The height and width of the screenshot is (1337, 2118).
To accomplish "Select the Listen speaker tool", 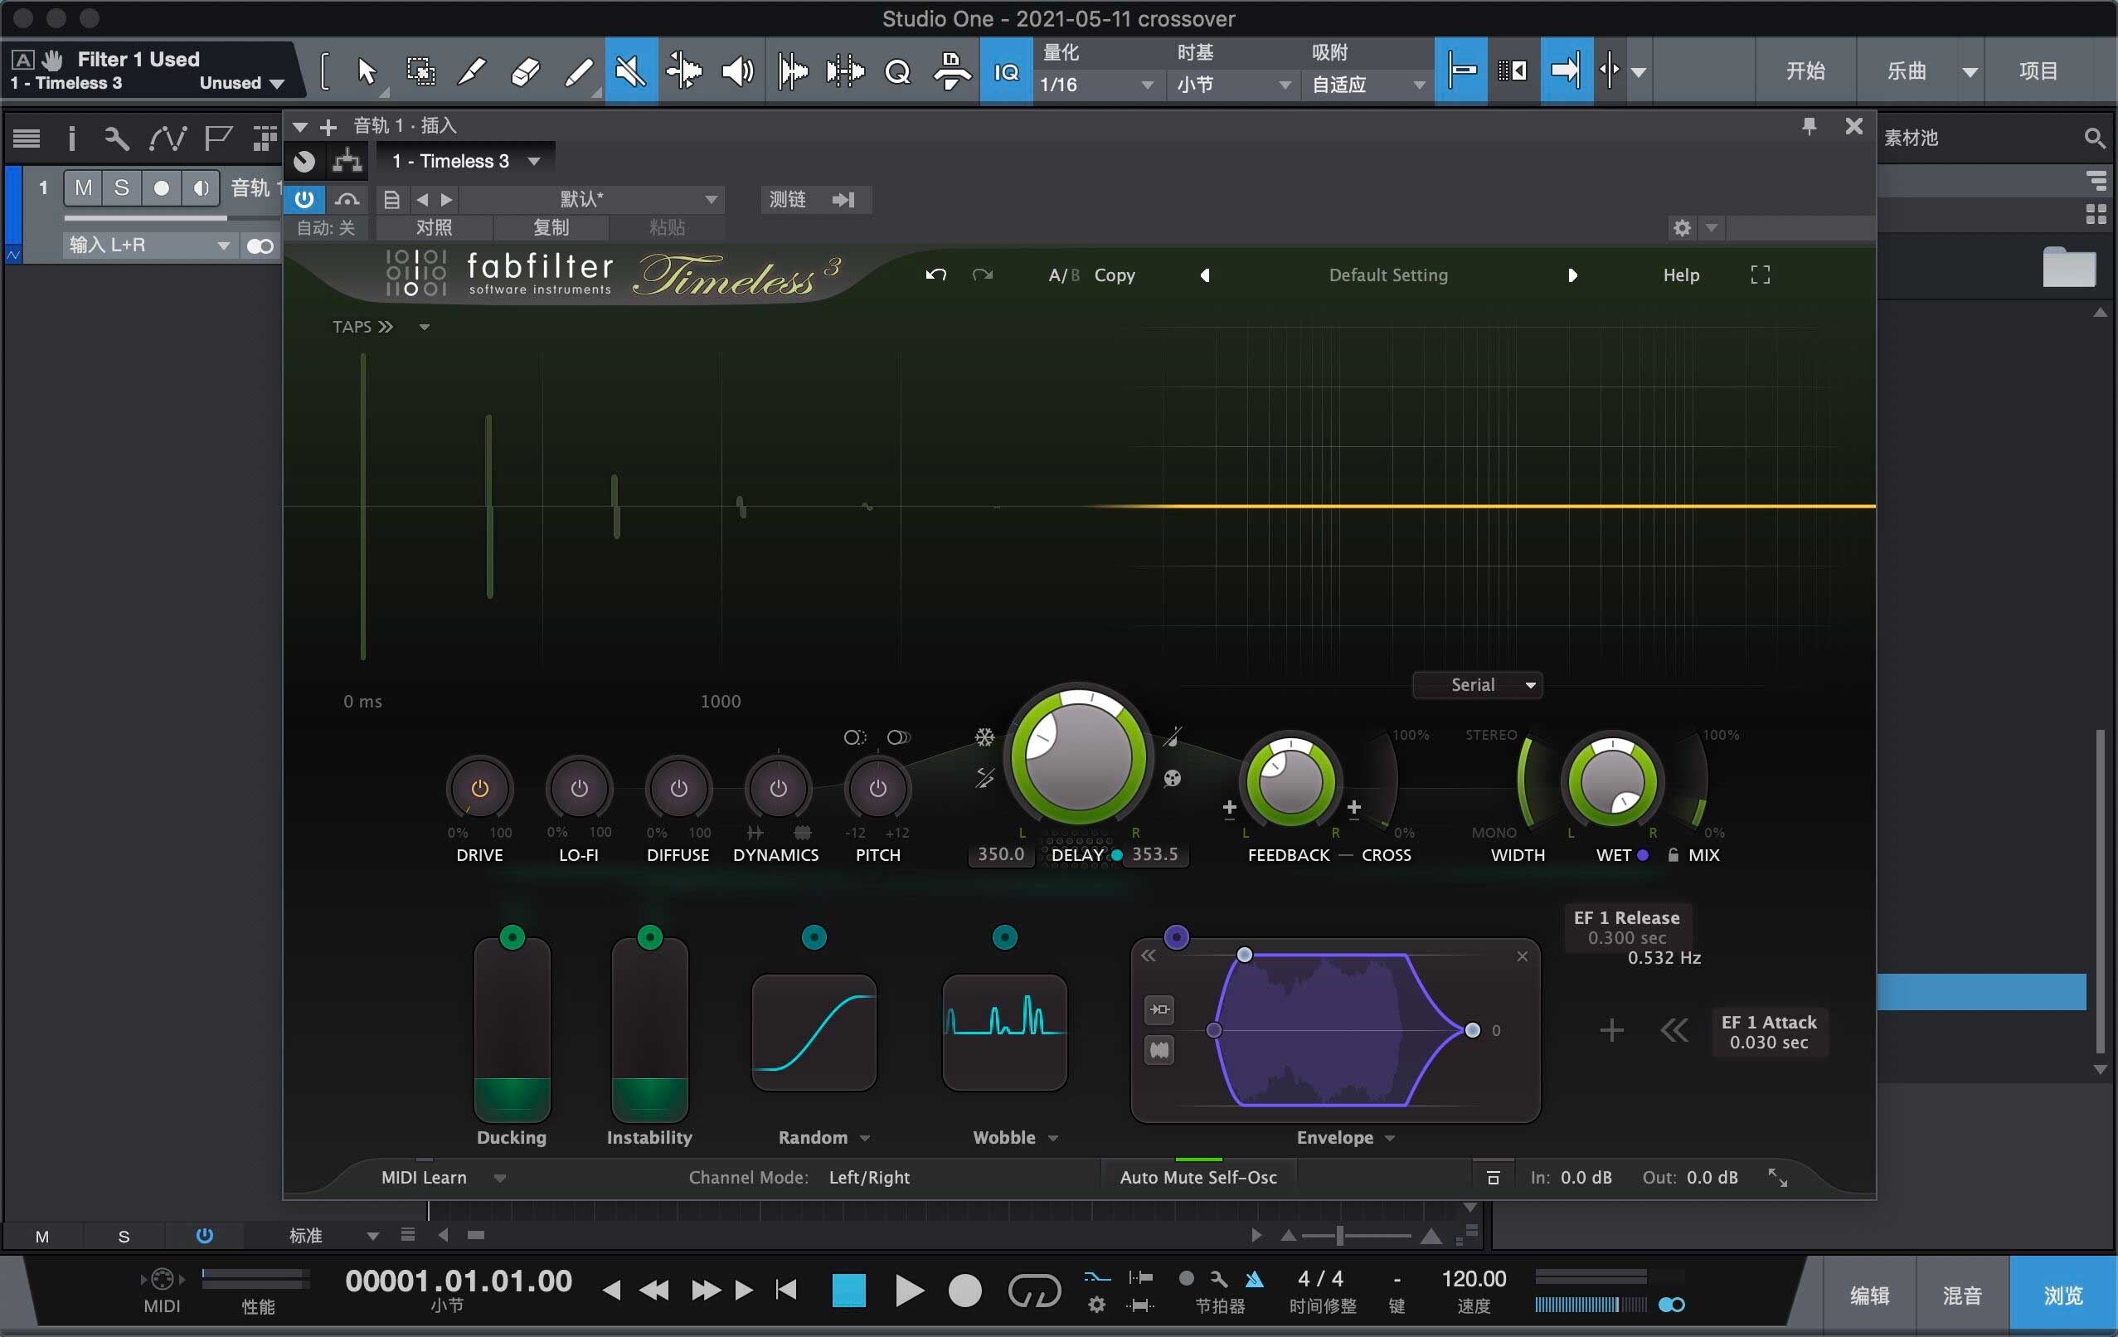I will (x=737, y=71).
